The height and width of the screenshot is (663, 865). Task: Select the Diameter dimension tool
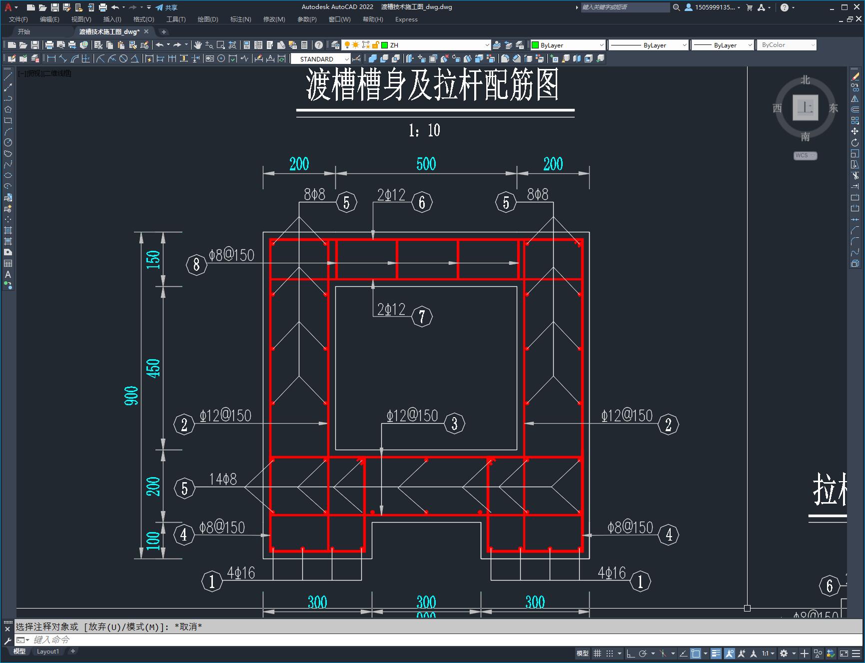click(x=123, y=58)
